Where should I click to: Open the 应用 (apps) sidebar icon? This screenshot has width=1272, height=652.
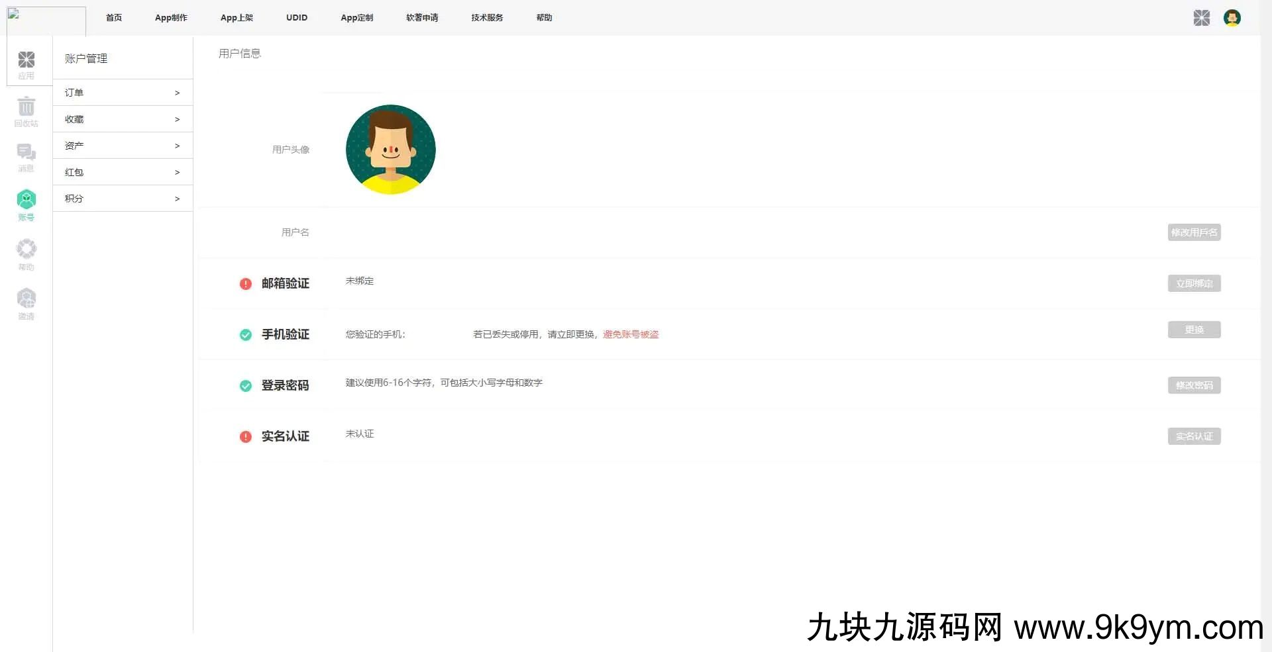coord(26,64)
